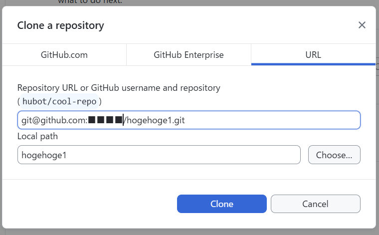Switch to the GitHub.com tab
The width and height of the screenshot is (379, 235).
tap(64, 55)
